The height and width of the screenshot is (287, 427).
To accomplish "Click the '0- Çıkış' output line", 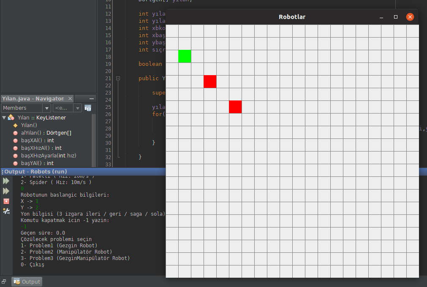I will pos(33,265).
